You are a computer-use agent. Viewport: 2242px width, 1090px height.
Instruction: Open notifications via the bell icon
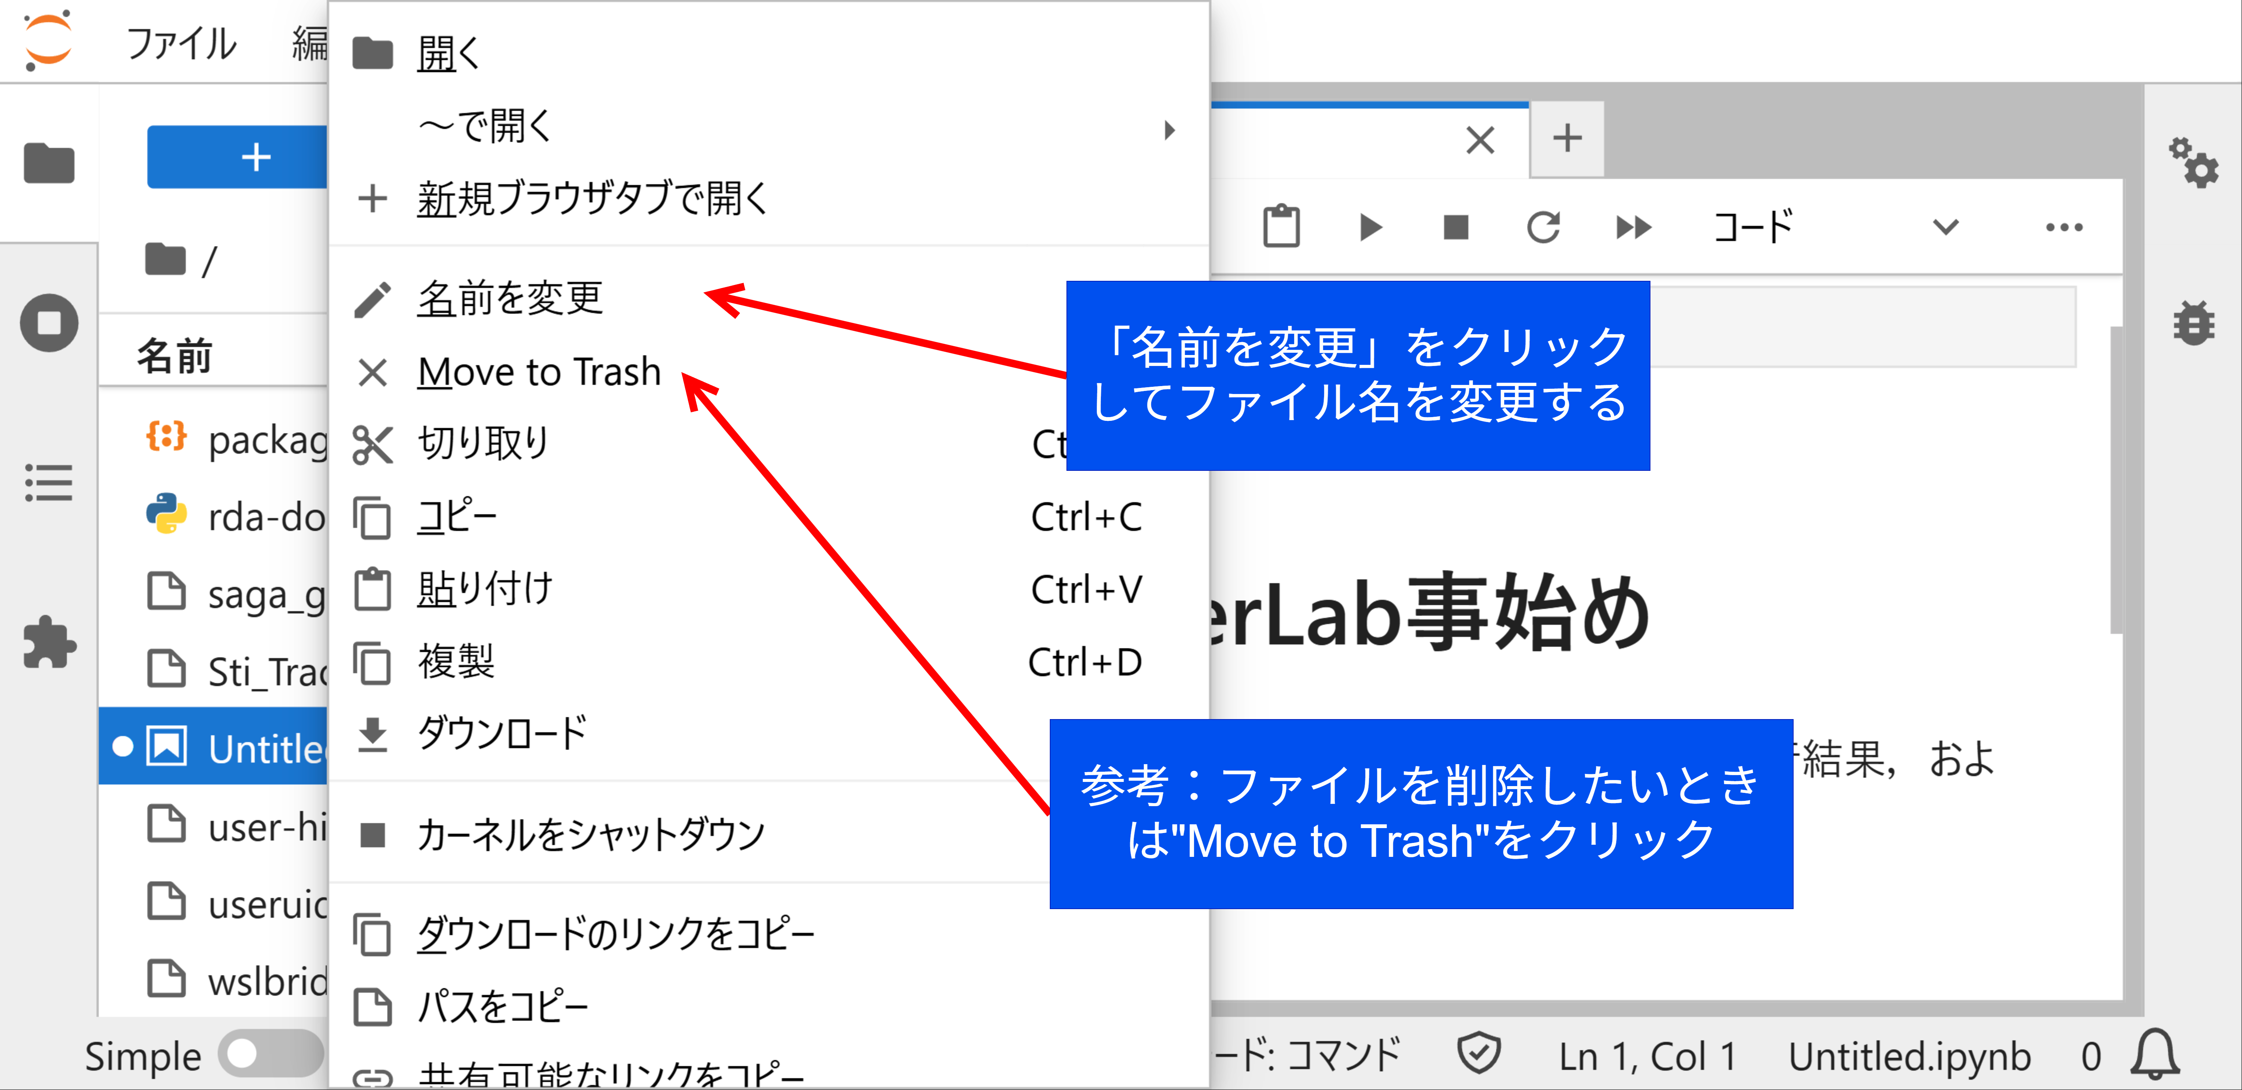2156,1055
